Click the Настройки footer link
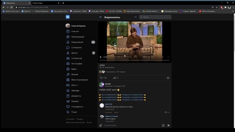The width and height of the screenshot is (235, 132). click(x=70, y=119)
